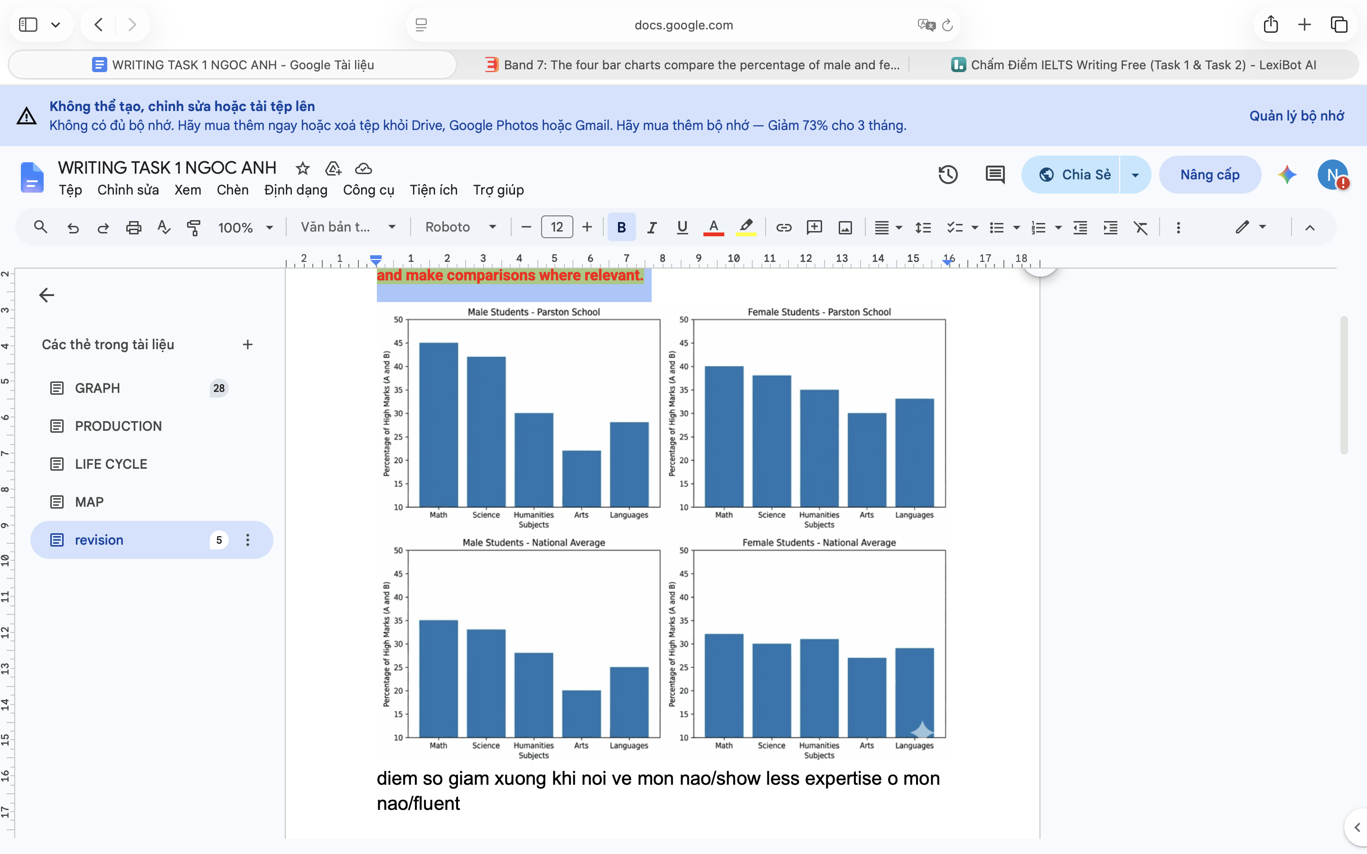Launch Gemini sparkle icon

1287,175
